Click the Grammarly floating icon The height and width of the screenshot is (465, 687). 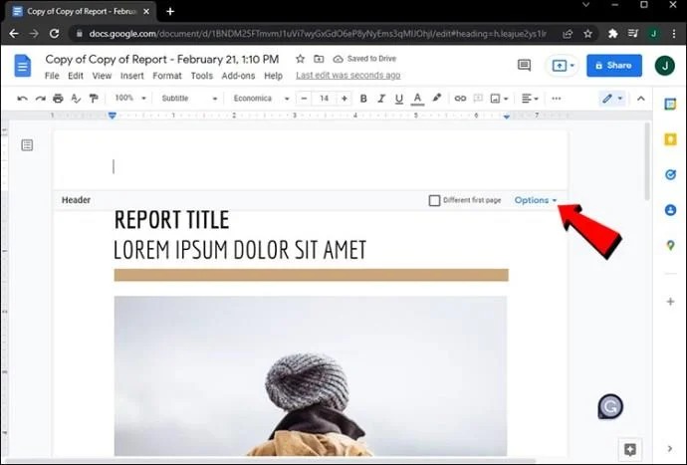coord(610,406)
